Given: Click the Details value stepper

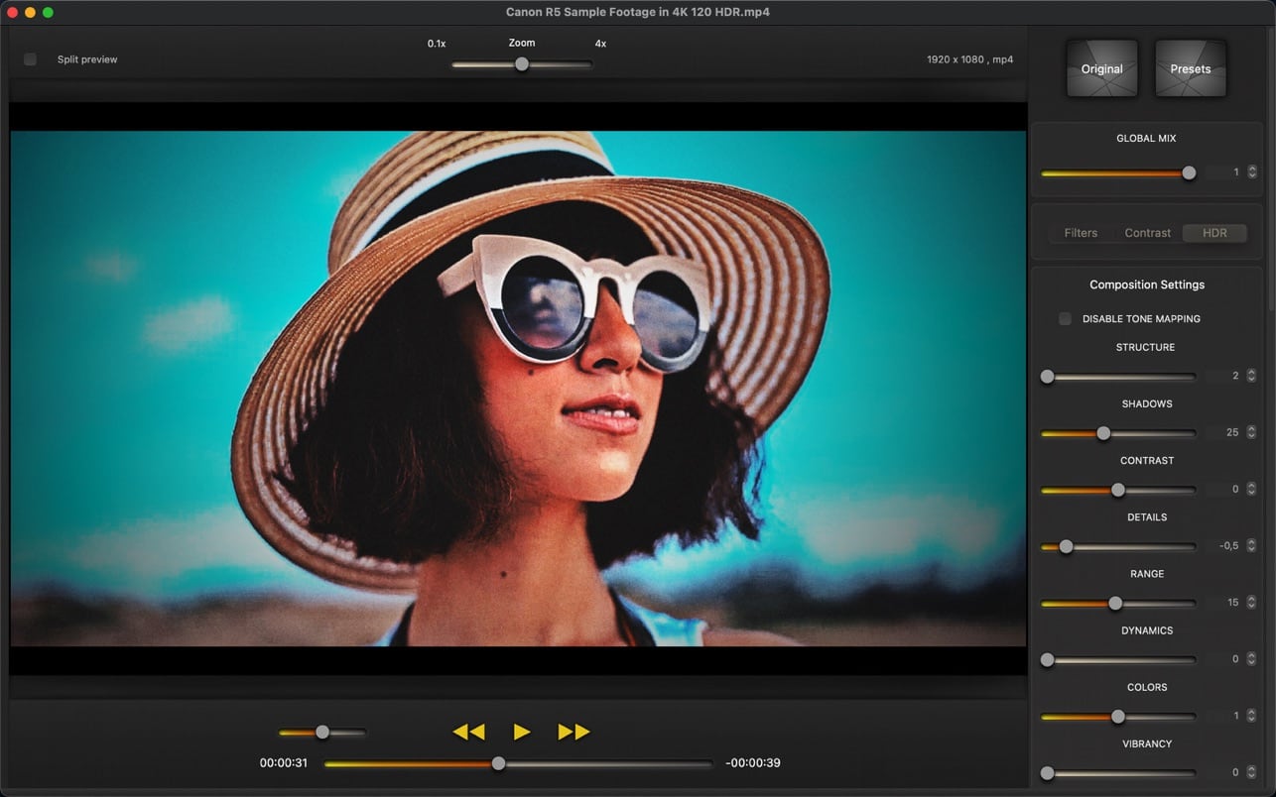Looking at the screenshot, I should [1252, 545].
